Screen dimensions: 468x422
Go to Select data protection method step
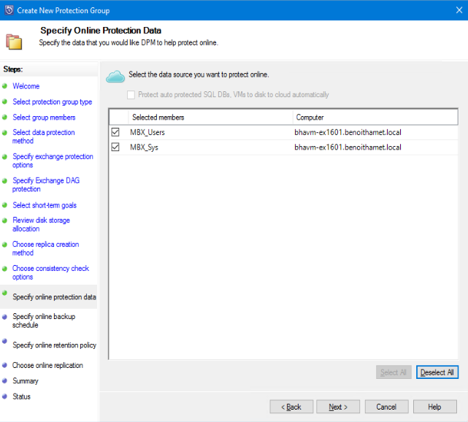pyautogui.click(x=44, y=137)
